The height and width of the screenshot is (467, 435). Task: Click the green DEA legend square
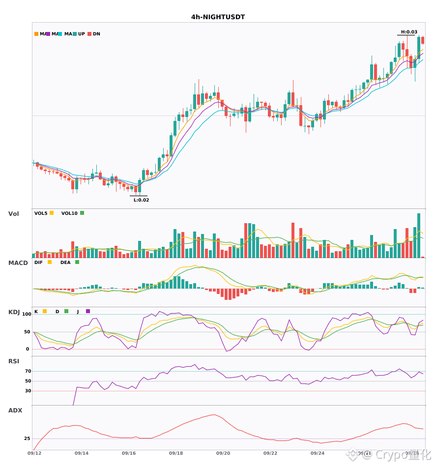point(77,262)
